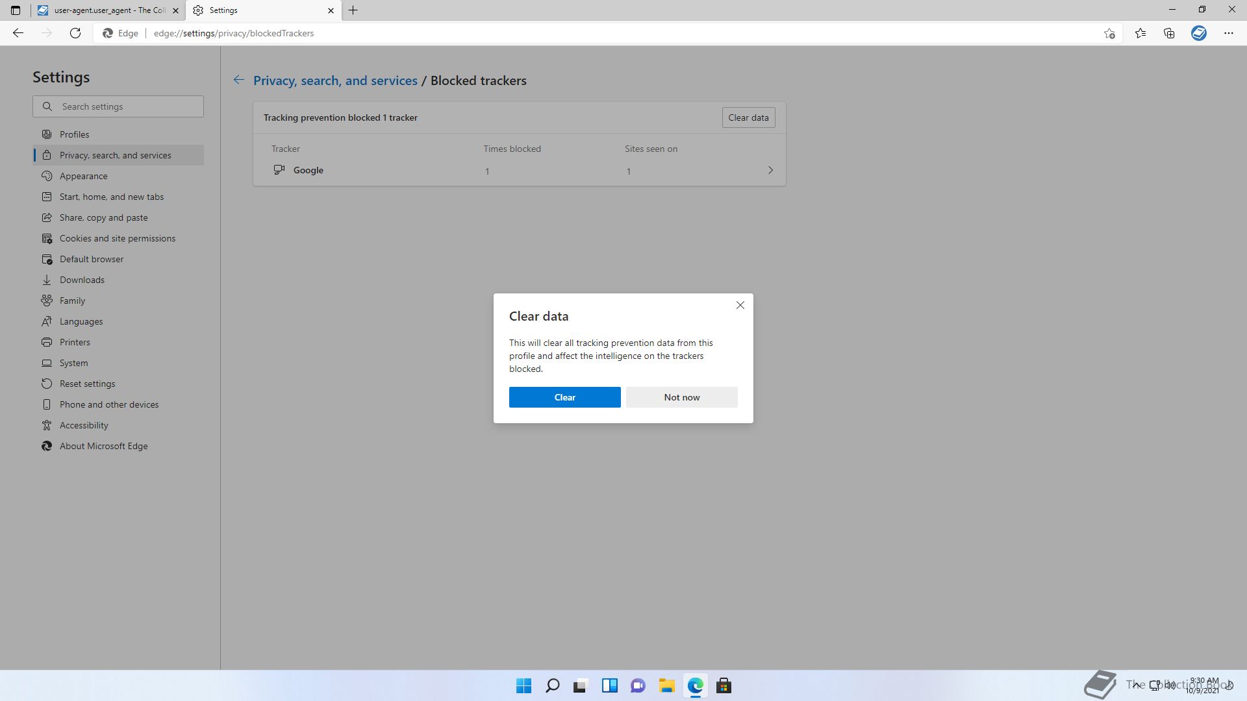1247x701 pixels.
Task: Select Appearance in settings sidebar
Action: coord(83,176)
